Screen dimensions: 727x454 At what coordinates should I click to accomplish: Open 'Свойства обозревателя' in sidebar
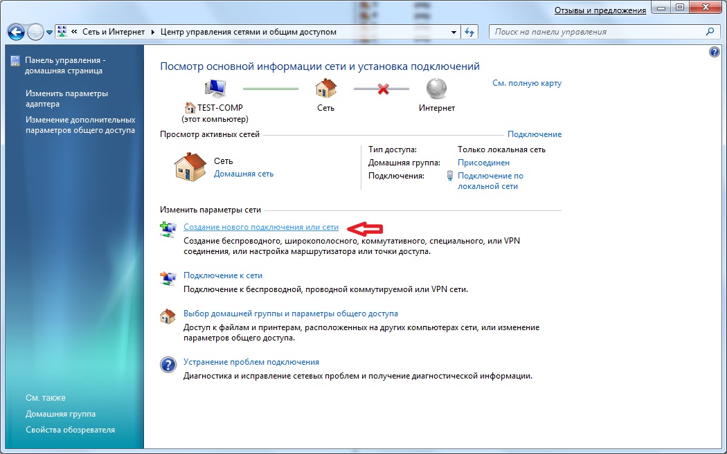point(71,430)
